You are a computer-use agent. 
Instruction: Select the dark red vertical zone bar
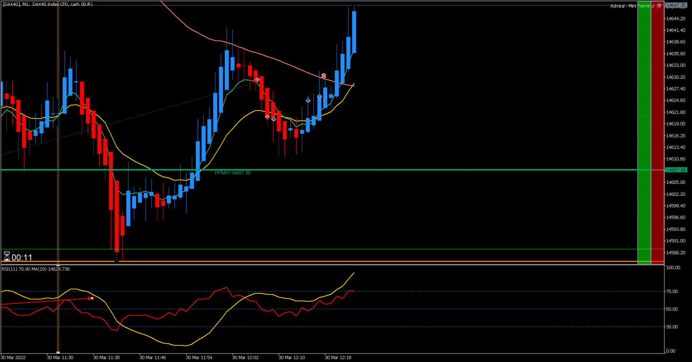[657, 132]
